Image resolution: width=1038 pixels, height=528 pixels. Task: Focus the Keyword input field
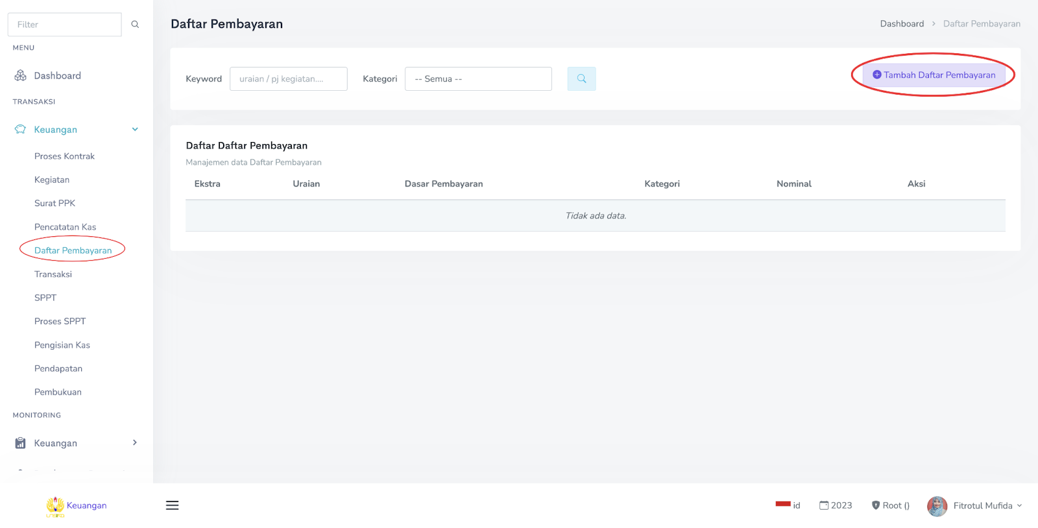[288, 79]
